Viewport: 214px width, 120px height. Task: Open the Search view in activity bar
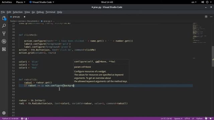click(4, 26)
